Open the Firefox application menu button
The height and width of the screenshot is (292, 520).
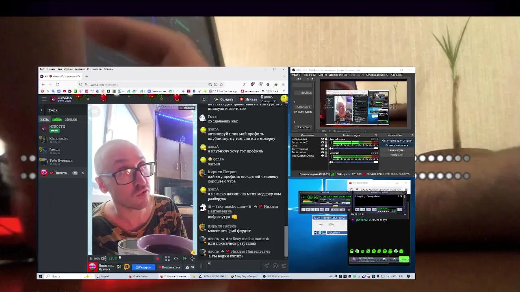[x=284, y=84]
